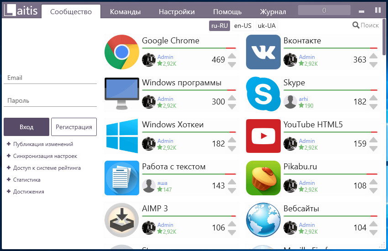
Task: Click the arhi avatar under Skype
Action: 290,102
